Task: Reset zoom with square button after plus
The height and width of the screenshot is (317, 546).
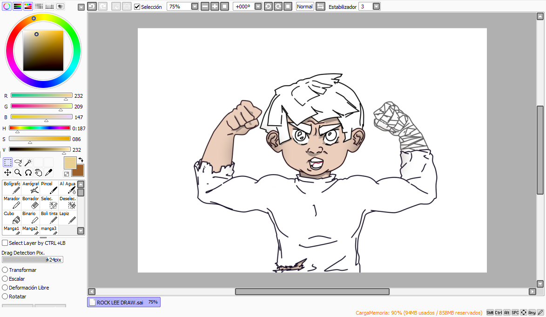Action: (x=225, y=6)
